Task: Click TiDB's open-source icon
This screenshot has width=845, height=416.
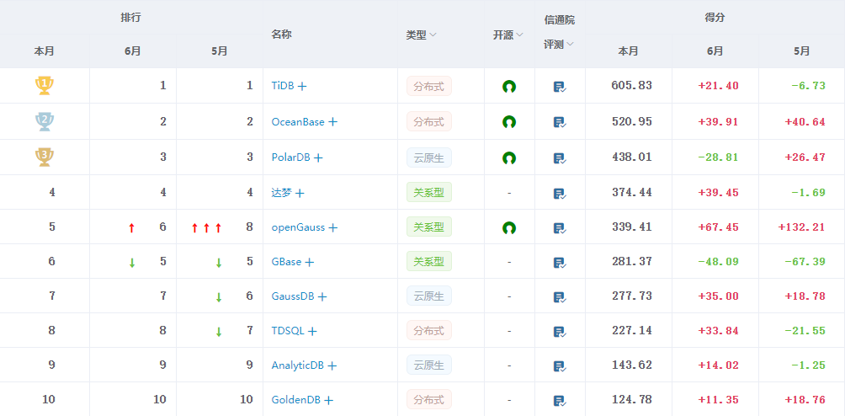Action: click(x=508, y=86)
